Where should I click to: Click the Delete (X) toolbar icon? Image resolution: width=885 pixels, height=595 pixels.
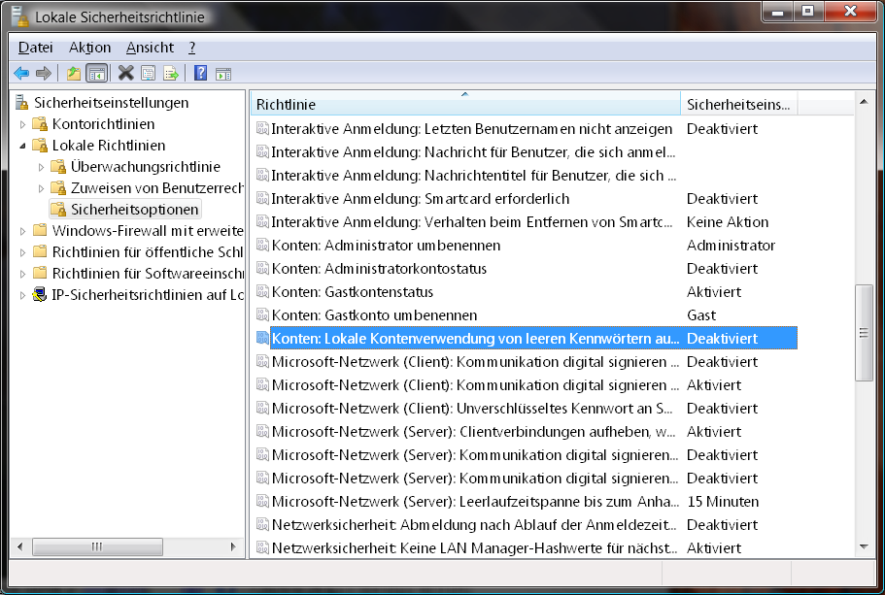pyautogui.click(x=125, y=73)
